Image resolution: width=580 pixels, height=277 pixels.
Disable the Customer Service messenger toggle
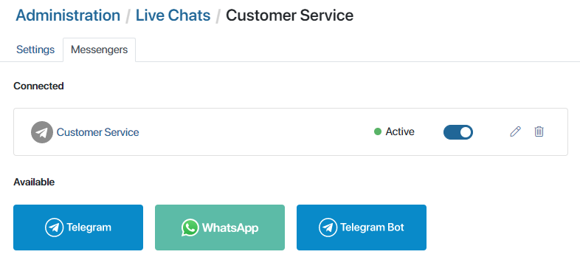[x=458, y=132]
